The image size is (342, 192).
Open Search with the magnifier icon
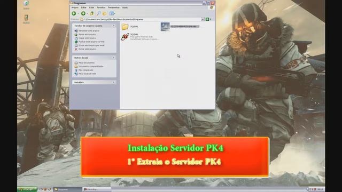click(98, 13)
